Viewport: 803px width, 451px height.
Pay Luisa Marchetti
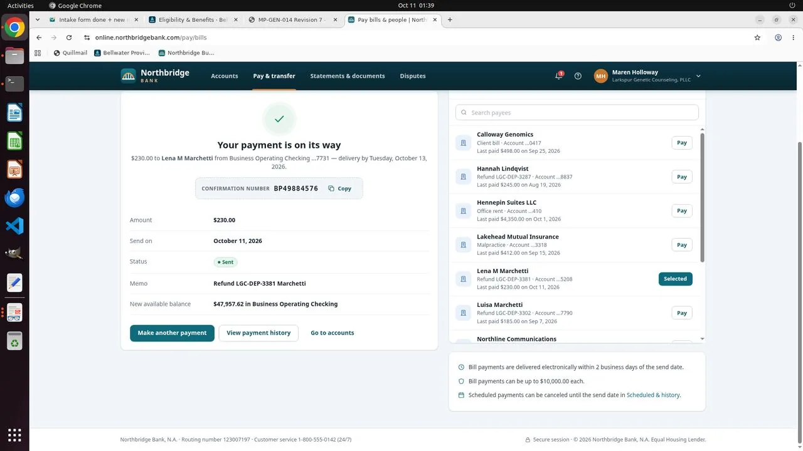(682, 313)
